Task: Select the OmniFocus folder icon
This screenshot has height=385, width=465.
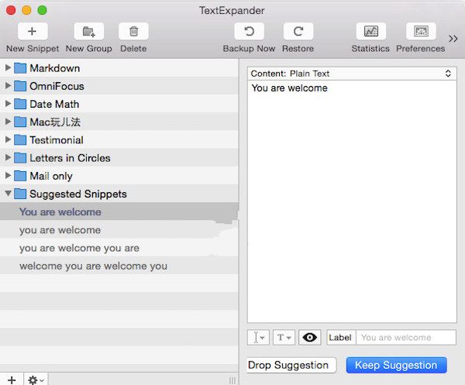Action: [x=20, y=86]
